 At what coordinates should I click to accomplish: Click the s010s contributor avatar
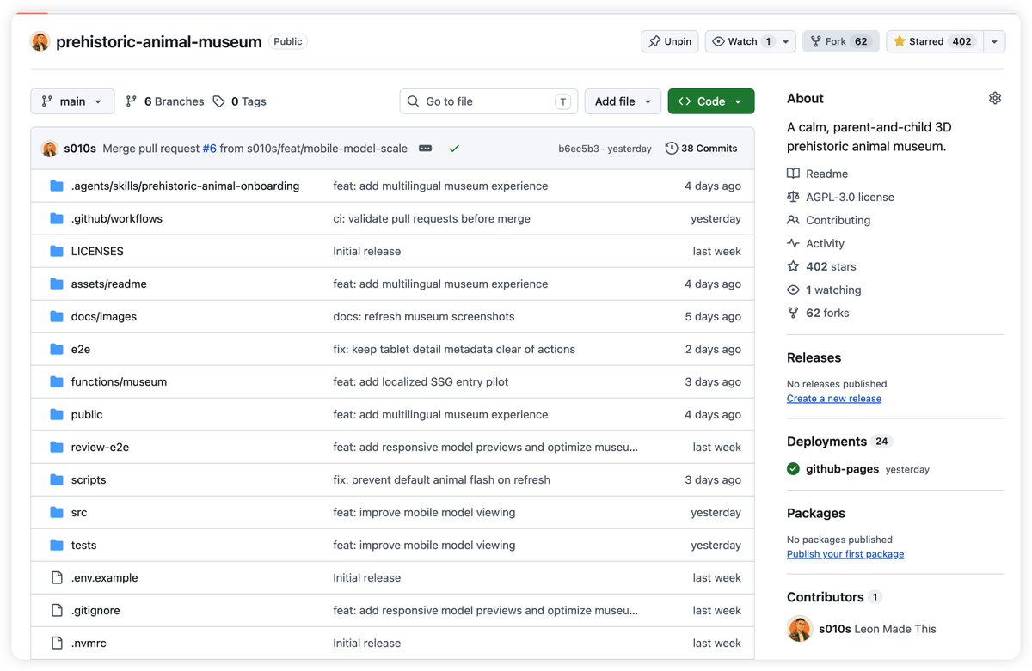tap(800, 629)
